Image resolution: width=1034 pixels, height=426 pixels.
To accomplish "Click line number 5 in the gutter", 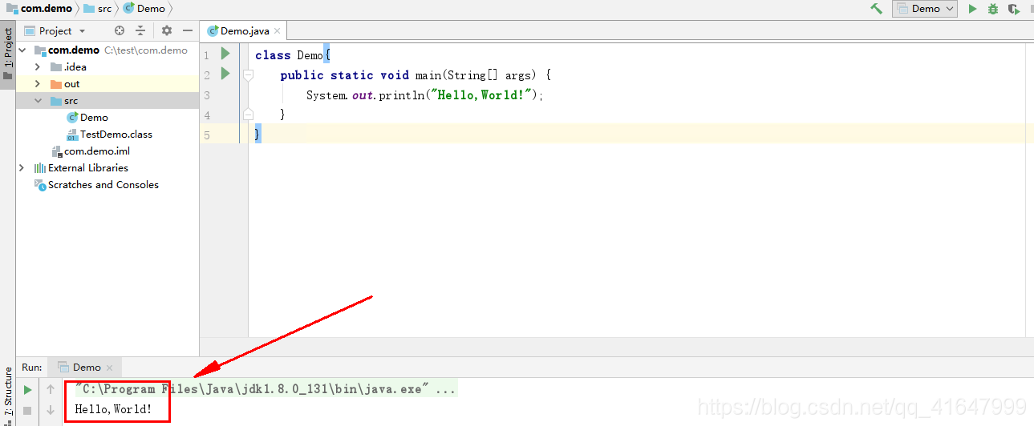I will coord(207,135).
